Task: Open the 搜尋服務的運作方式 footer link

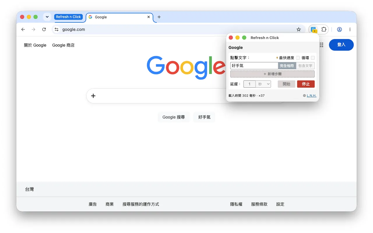Action: point(141,204)
